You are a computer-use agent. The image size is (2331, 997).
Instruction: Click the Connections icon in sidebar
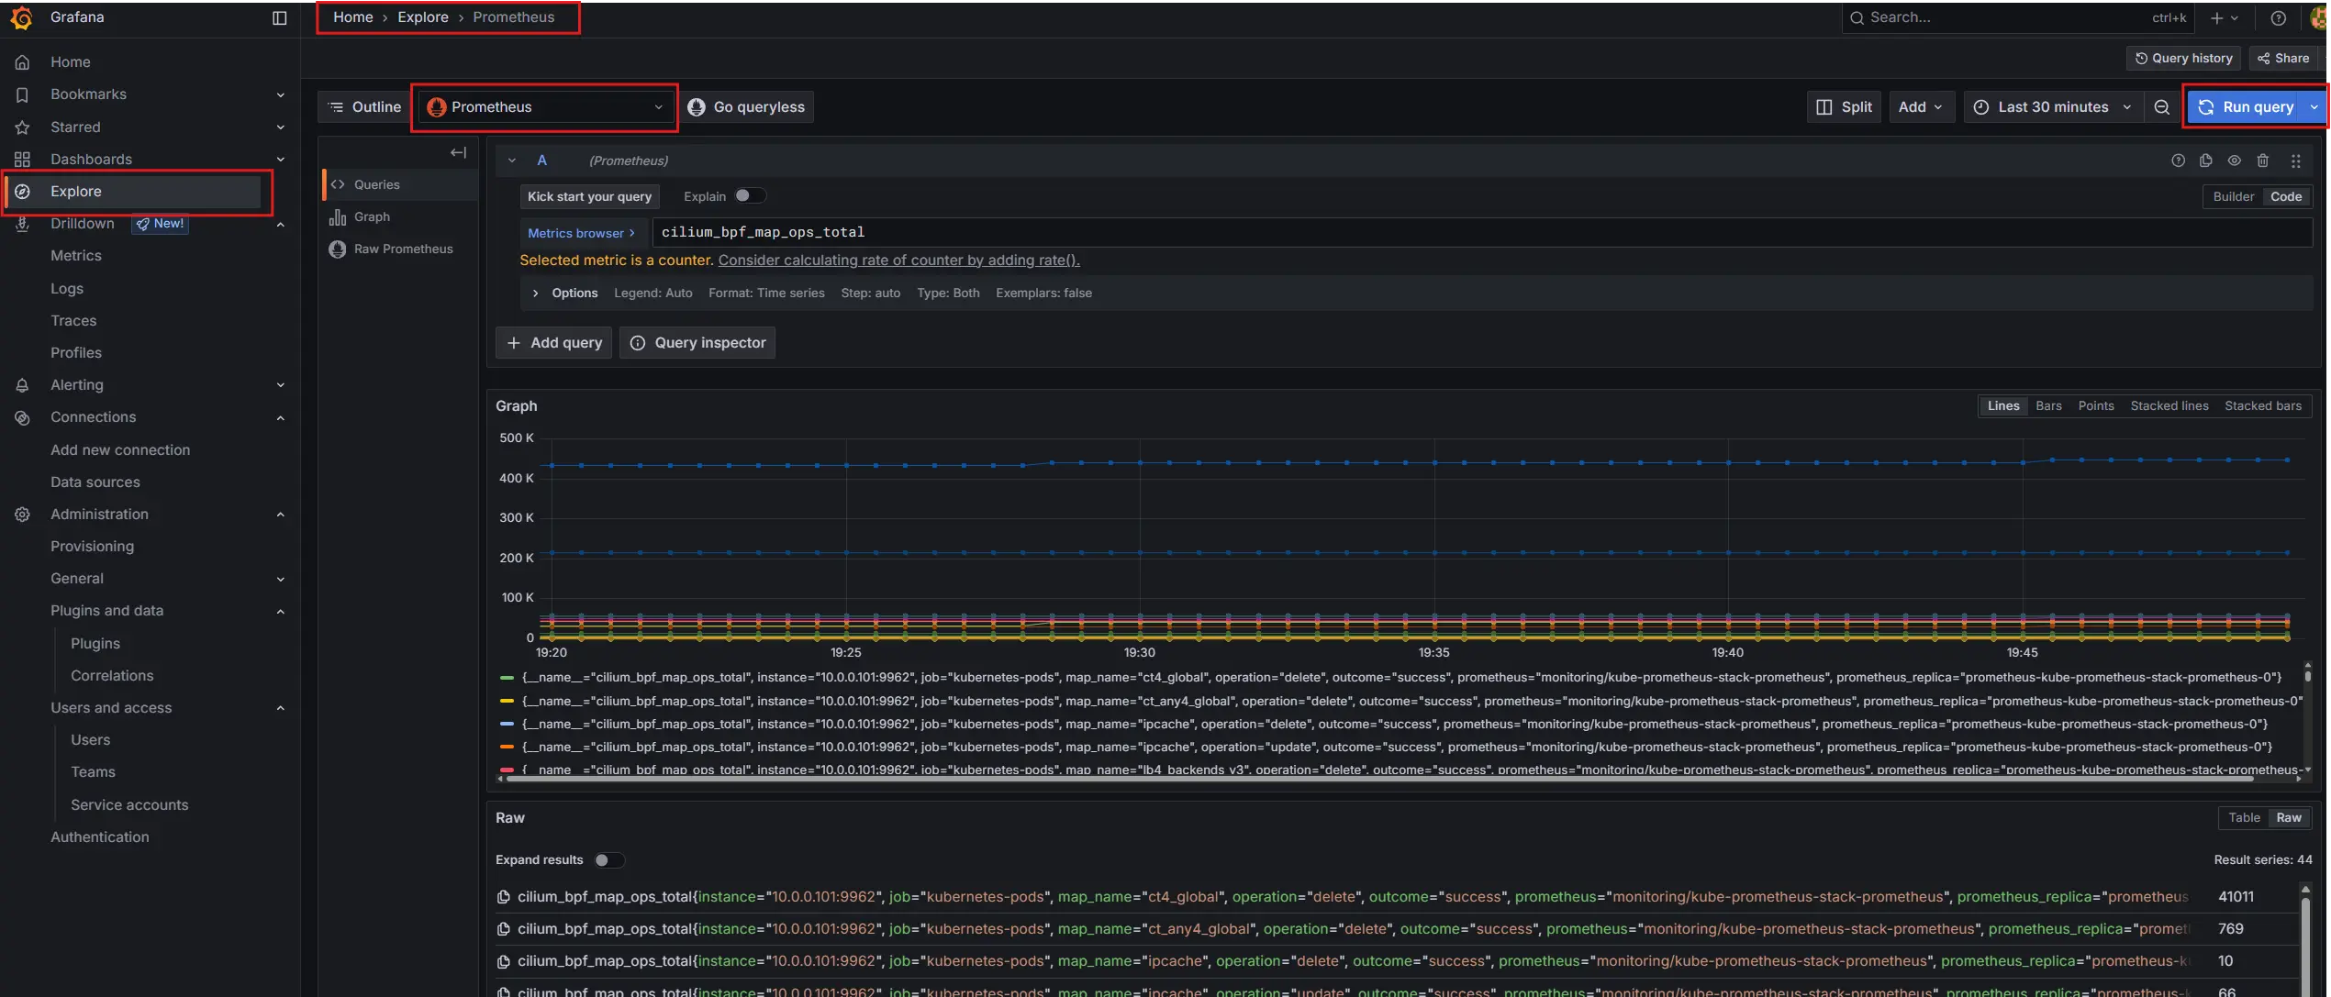pos(22,417)
